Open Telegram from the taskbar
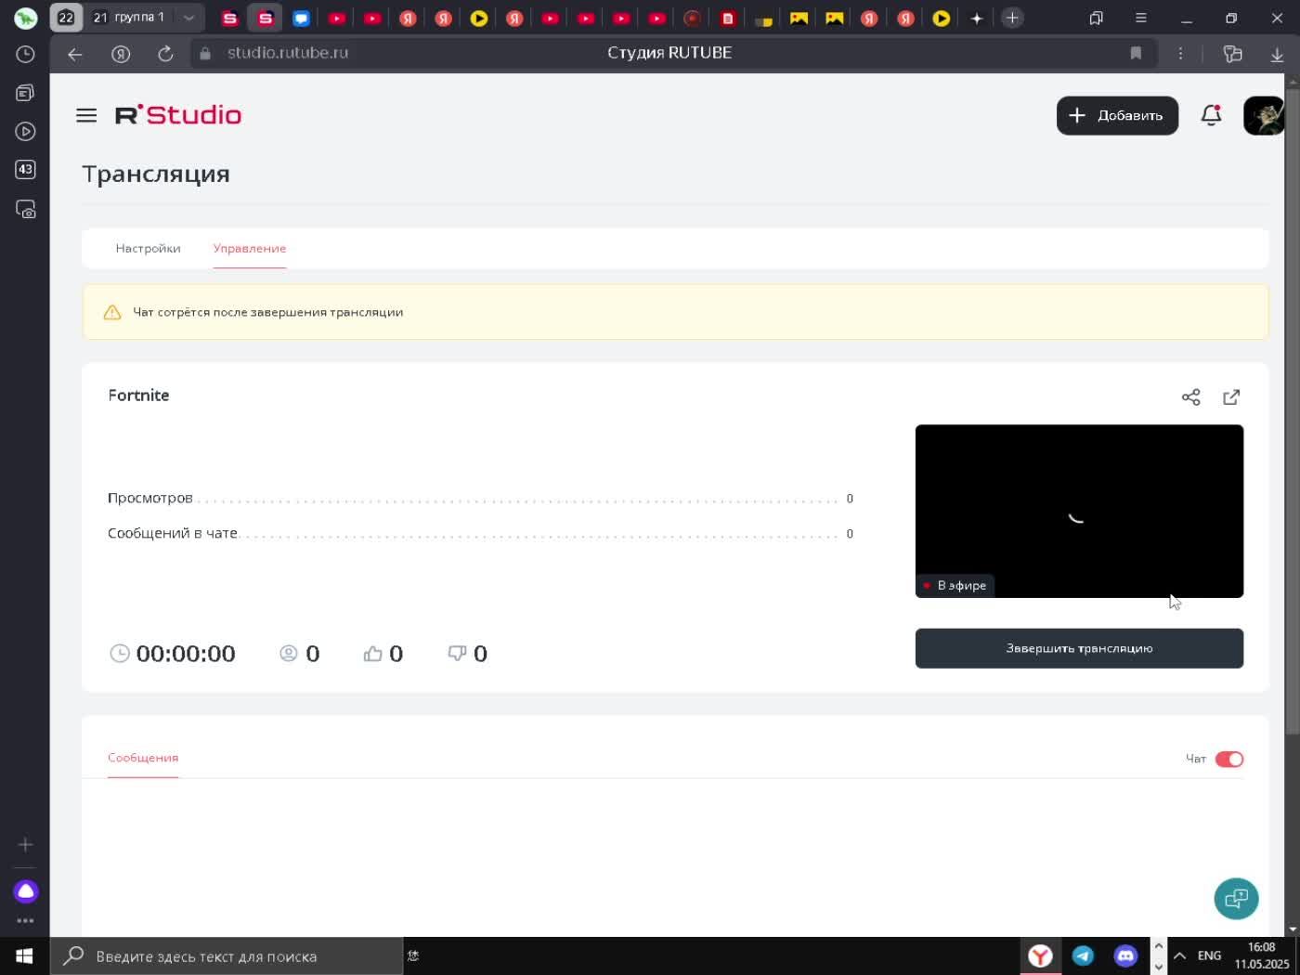Image resolution: width=1300 pixels, height=975 pixels. point(1083,955)
